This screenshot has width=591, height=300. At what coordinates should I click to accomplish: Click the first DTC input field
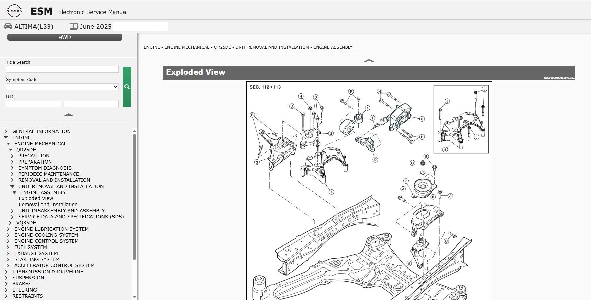pos(33,104)
